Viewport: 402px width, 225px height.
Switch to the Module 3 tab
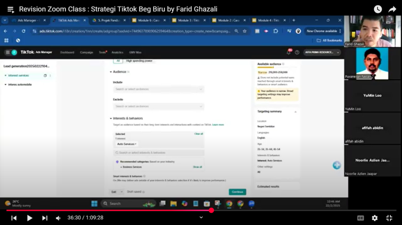coord(189,20)
